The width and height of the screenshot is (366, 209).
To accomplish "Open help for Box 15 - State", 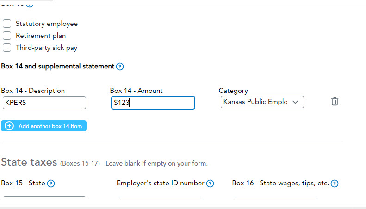I will (51, 184).
